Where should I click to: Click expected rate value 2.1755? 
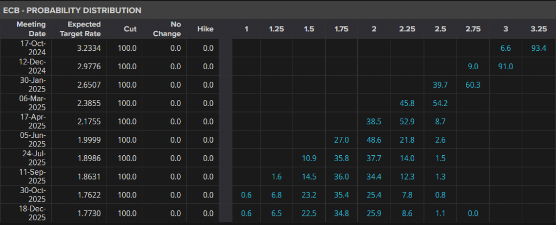coord(89,122)
